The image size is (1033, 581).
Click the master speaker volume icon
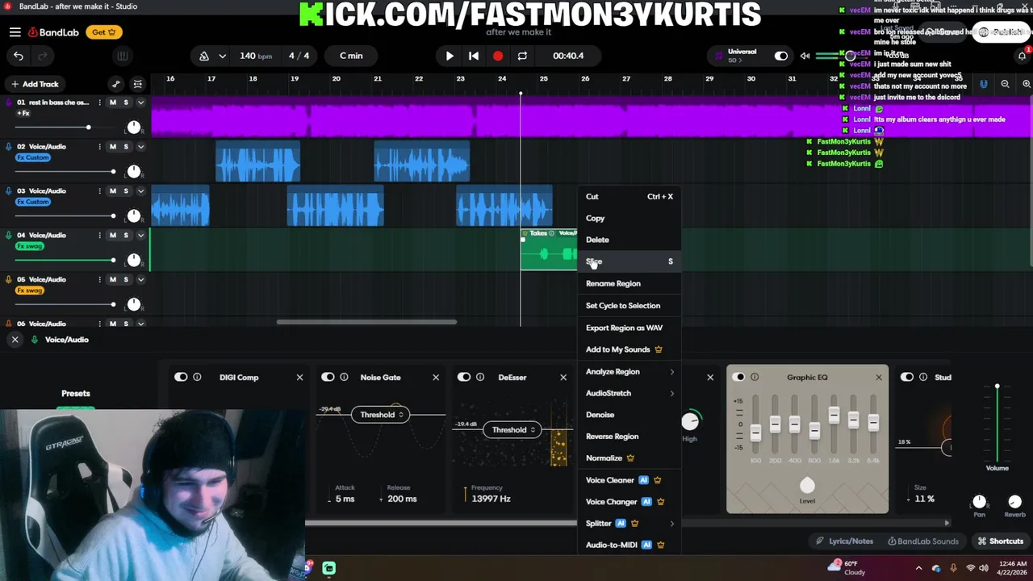pos(805,56)
